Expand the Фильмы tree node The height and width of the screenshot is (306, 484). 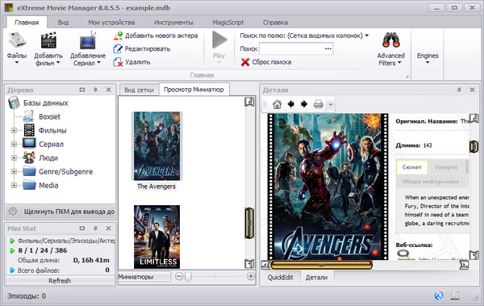14,131
